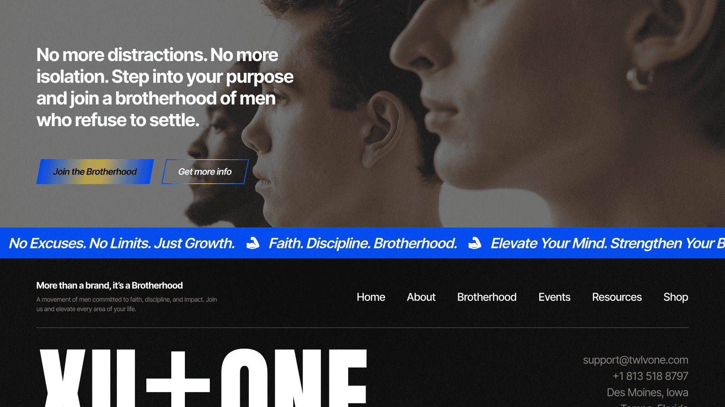Go to the Home footer link
The image size is (725, 407).
371,297
